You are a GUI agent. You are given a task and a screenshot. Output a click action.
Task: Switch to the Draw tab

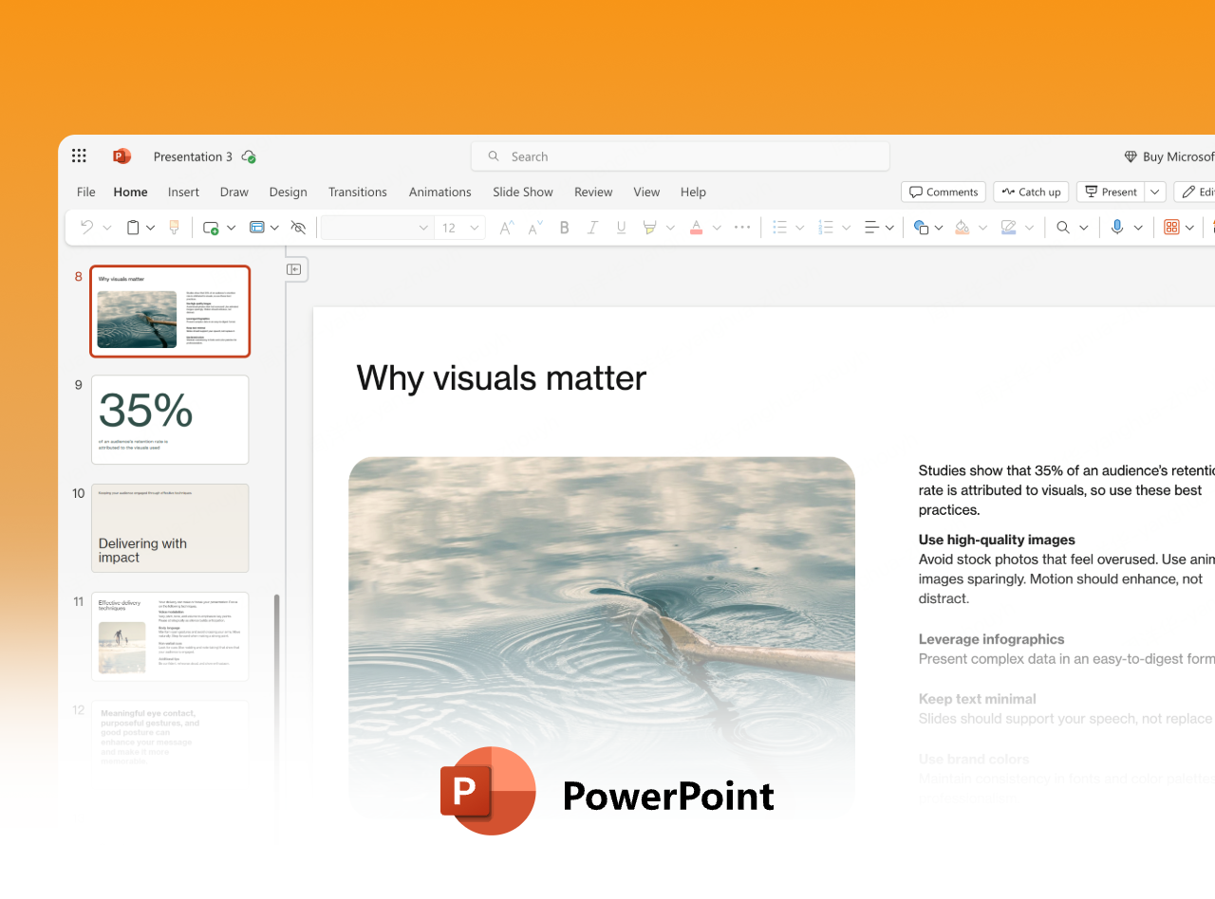pyautogui.click(x=234, y=192)
